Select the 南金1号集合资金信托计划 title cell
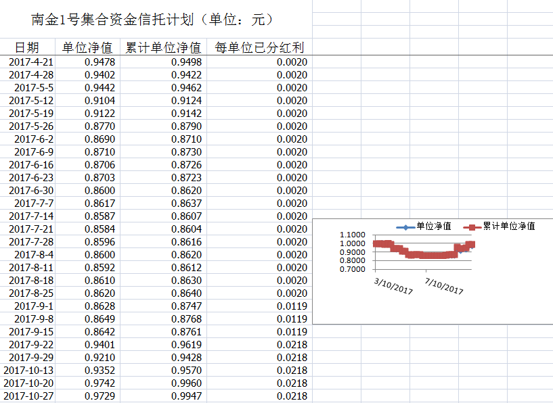 [153, 20]
